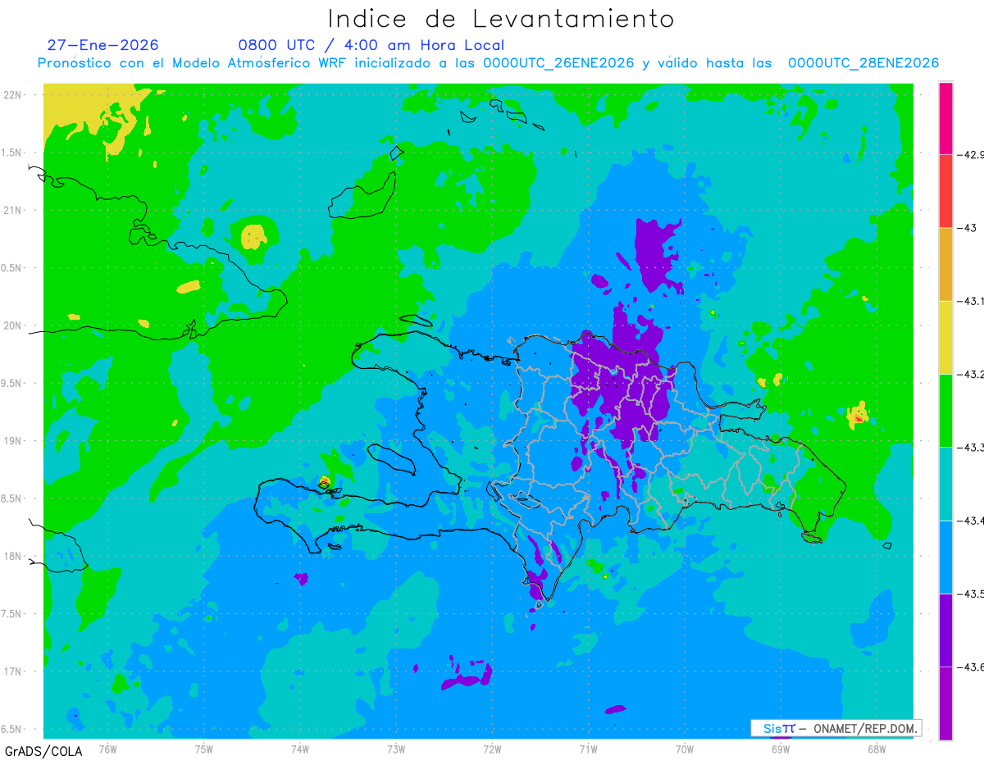984x760 pixels.
Task: Click the 69W longitude label
Action: coord(780,748)
